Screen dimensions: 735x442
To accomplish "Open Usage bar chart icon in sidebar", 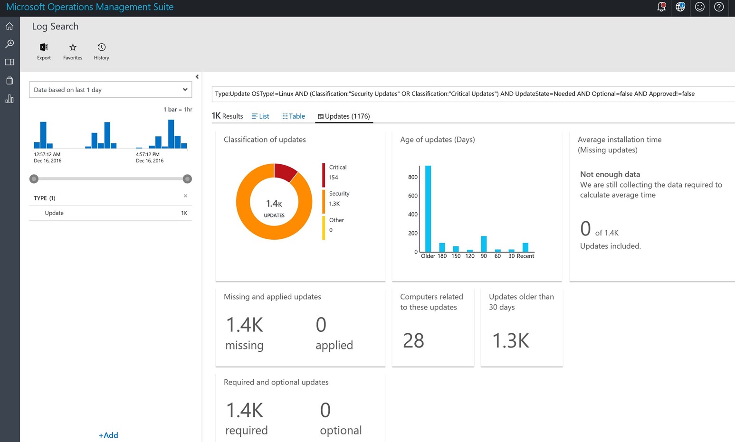I will (10, 99).
